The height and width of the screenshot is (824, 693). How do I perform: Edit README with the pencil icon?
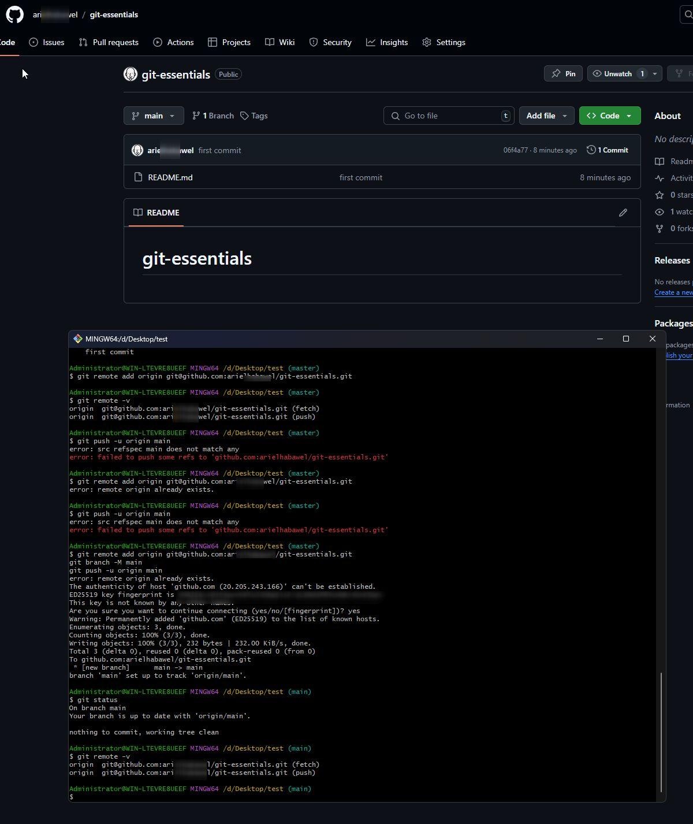click(623, 213)
